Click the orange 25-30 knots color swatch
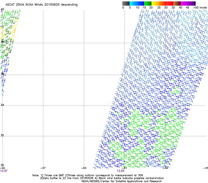 pos(162,3)
